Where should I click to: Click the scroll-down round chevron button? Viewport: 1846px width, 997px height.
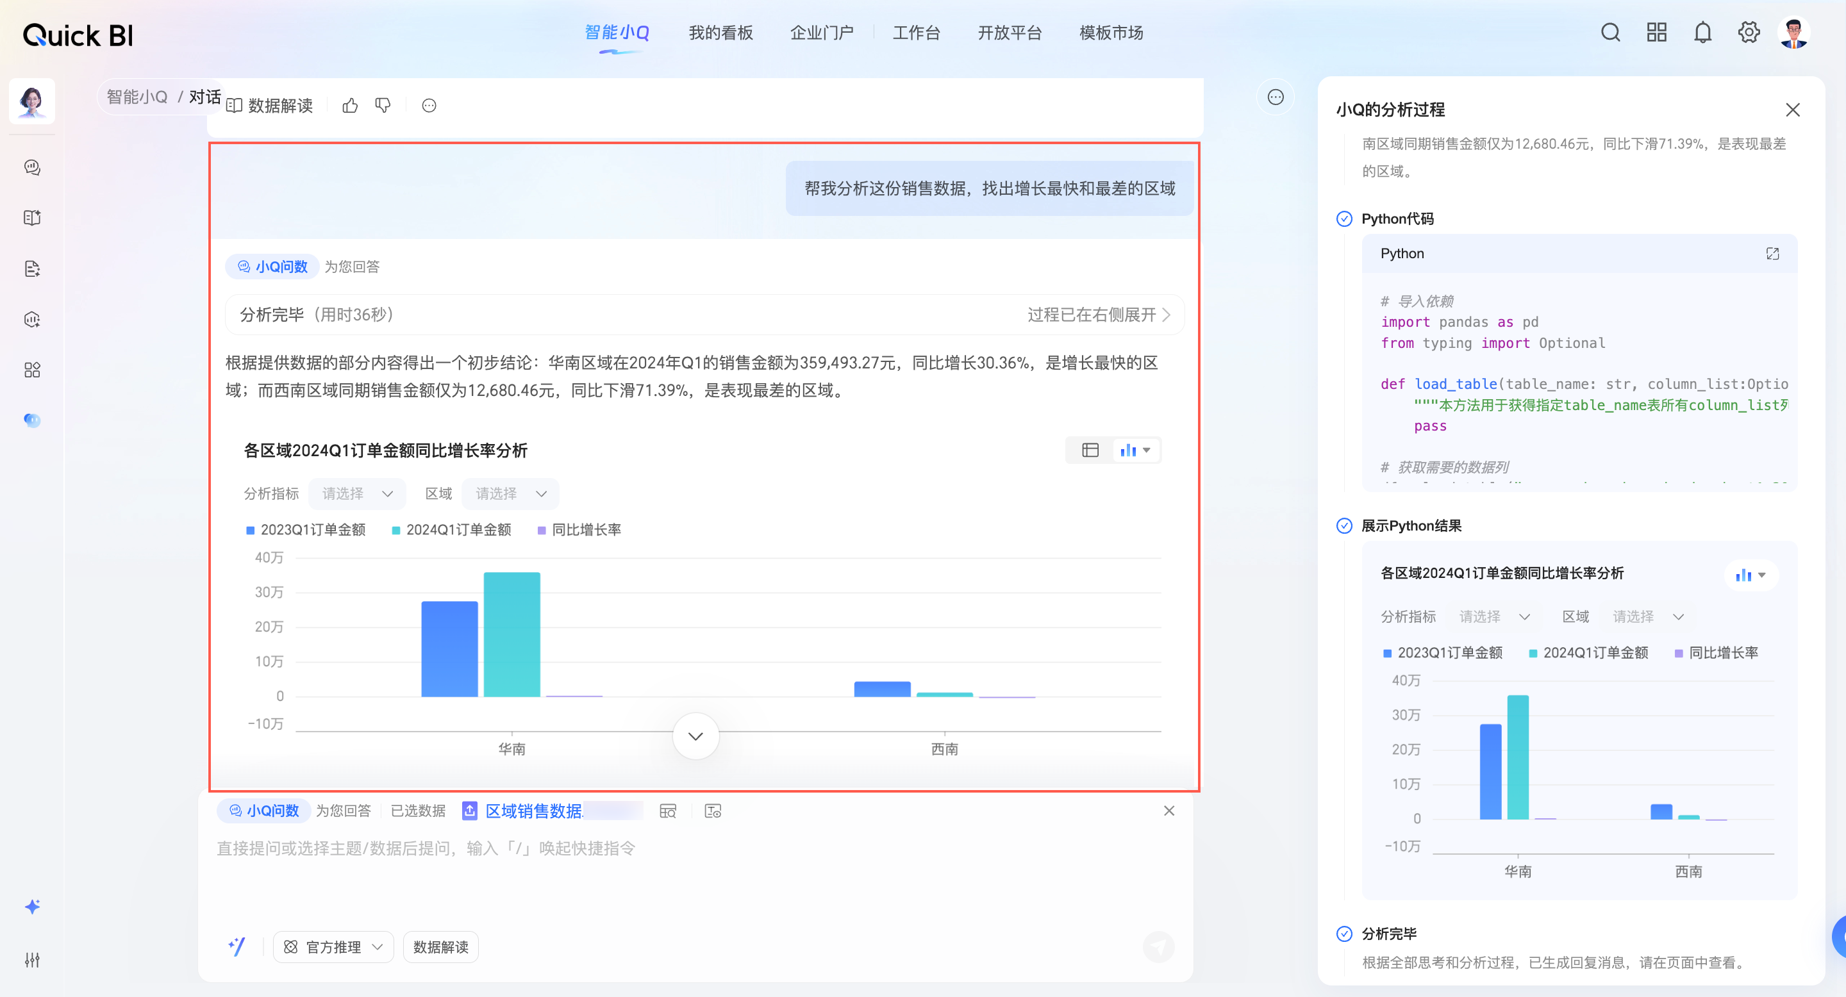pos(695,736)
